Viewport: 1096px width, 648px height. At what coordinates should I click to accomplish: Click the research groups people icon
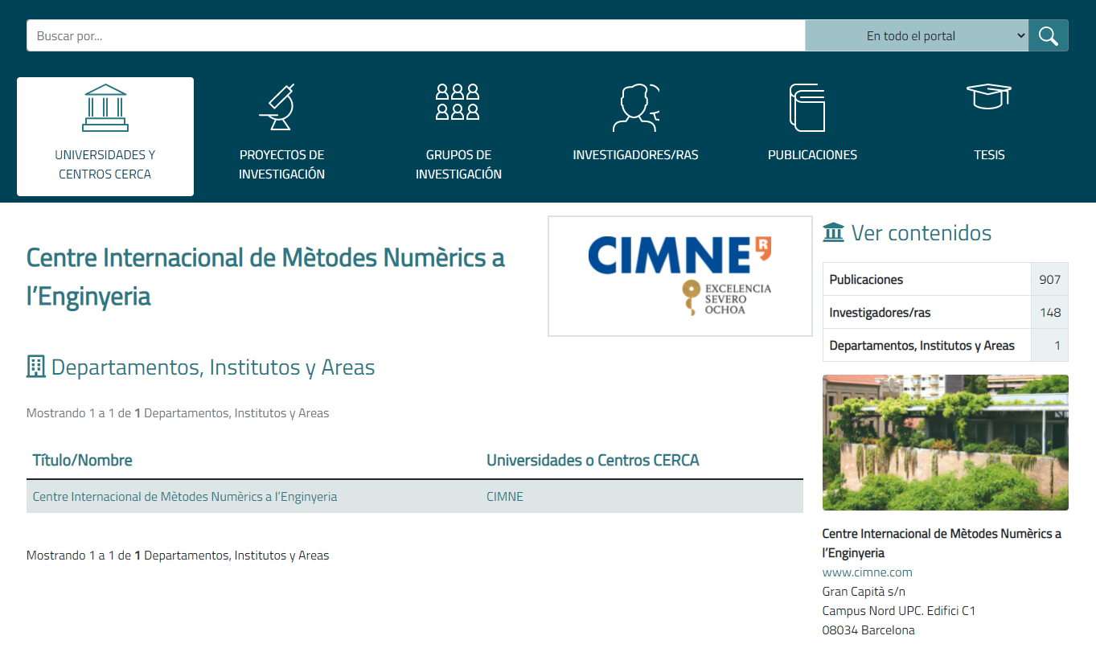tap(458, 102)
